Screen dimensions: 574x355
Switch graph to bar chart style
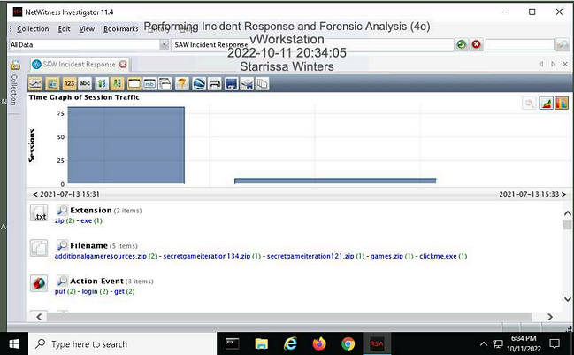[562, 104]
